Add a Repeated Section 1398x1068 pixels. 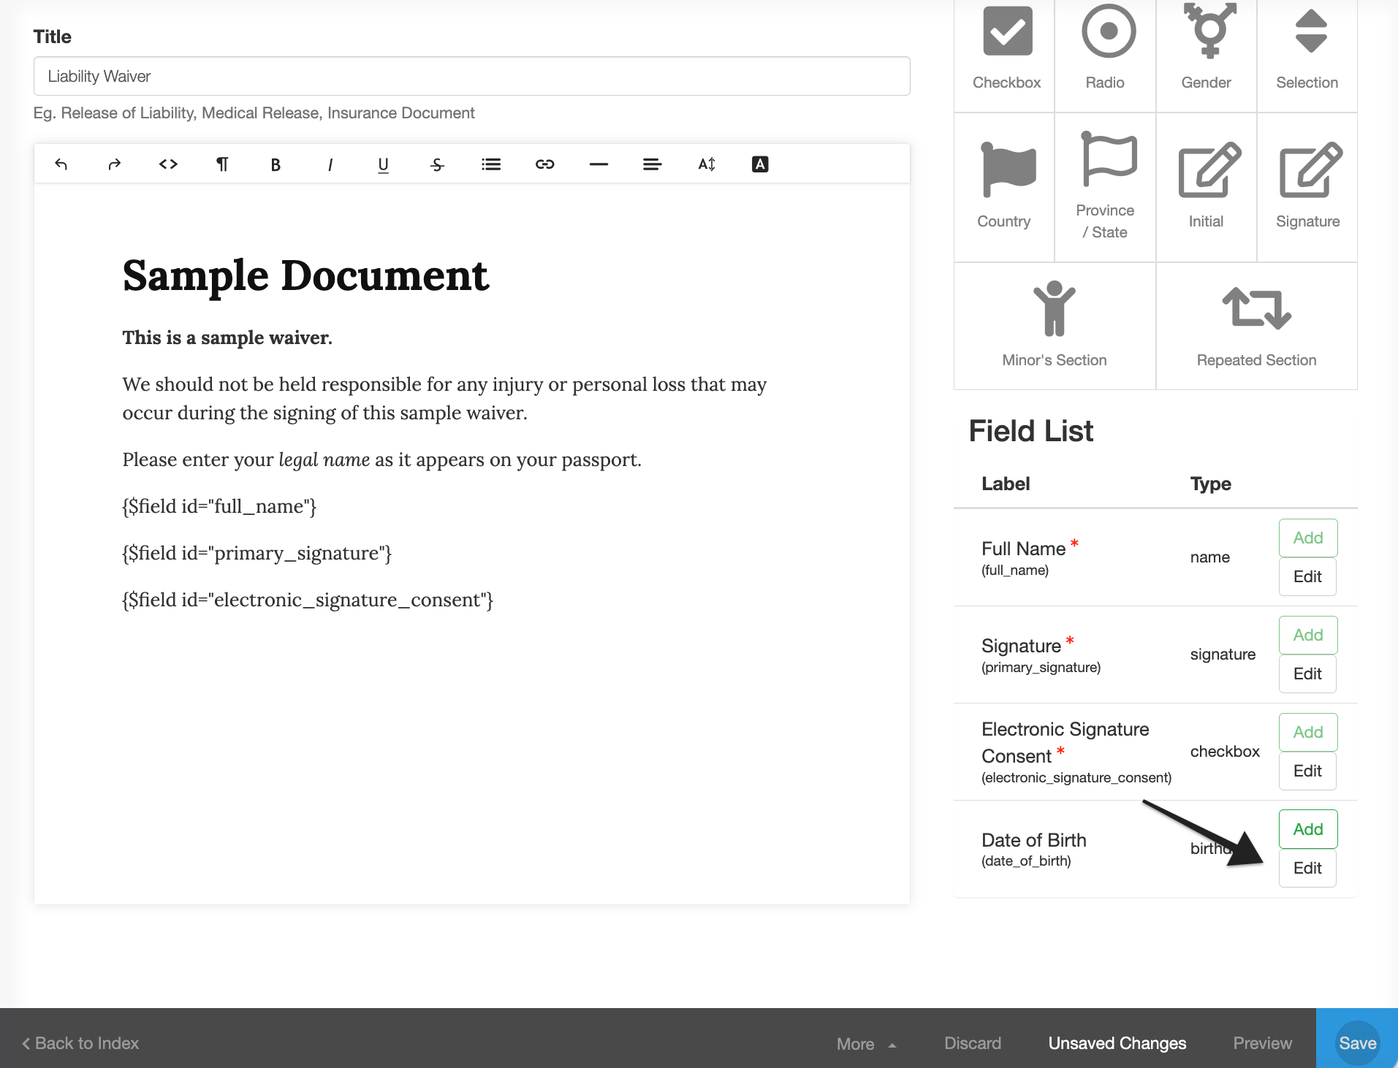(x=1257, y=326)
